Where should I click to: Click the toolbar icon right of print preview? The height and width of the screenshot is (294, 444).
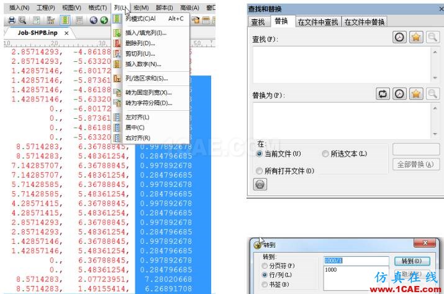(x=36, y=20)
